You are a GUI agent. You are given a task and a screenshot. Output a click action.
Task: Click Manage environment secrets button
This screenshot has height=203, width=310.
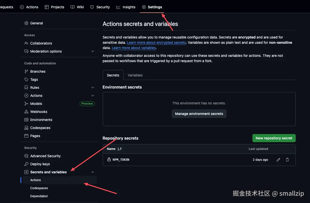pyautogui.click(x=199, y=114)
